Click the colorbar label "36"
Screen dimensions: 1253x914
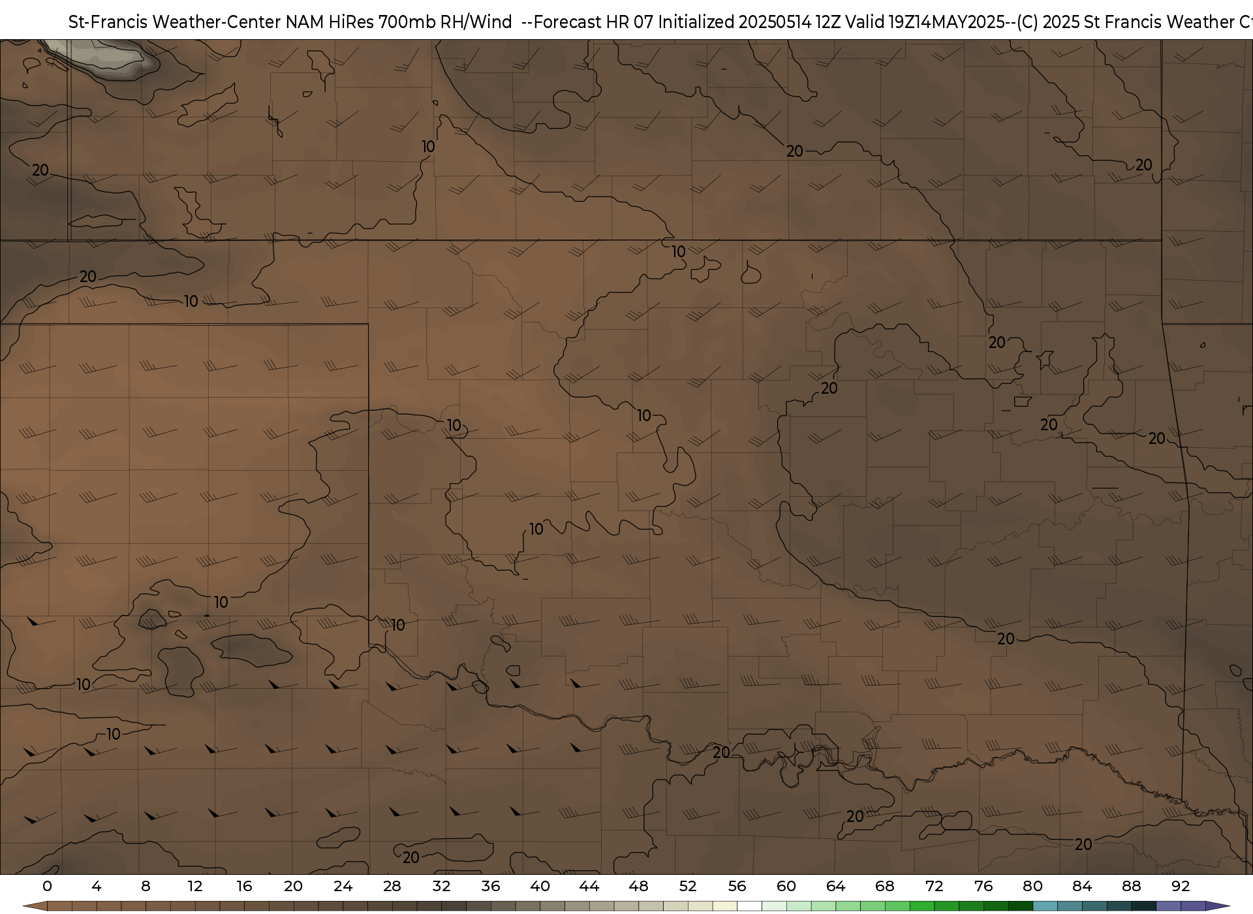[491, 886]
